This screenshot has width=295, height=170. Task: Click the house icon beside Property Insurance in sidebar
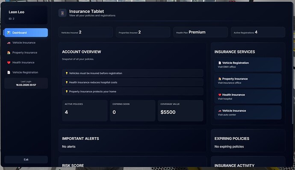coord(9,53)
